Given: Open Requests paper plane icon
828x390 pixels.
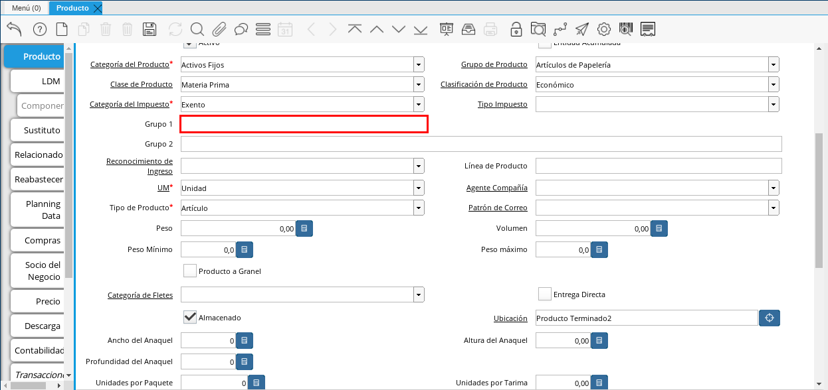Looking at the screenshot, I should 582,29.
